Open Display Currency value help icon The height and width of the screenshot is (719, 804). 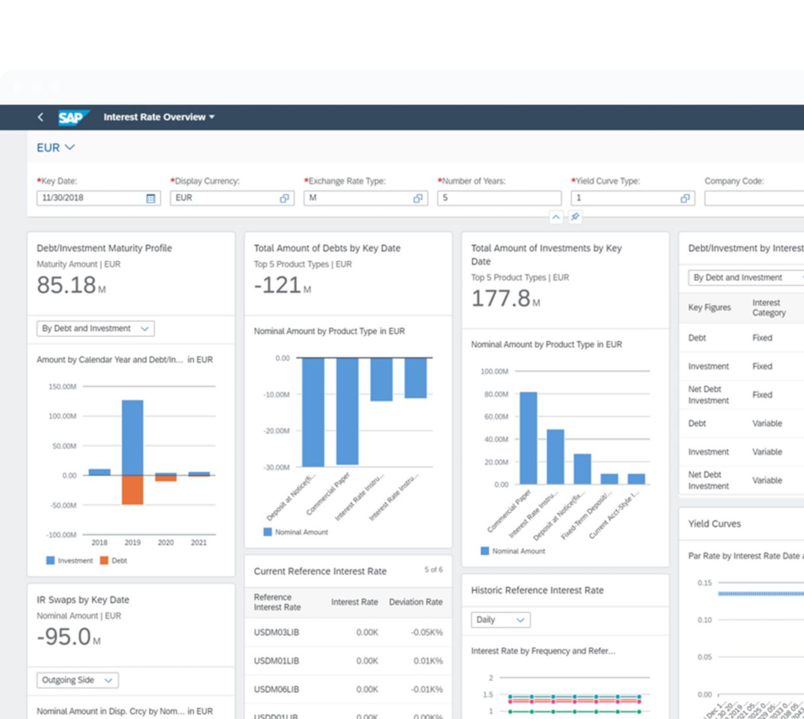[284, 198]
